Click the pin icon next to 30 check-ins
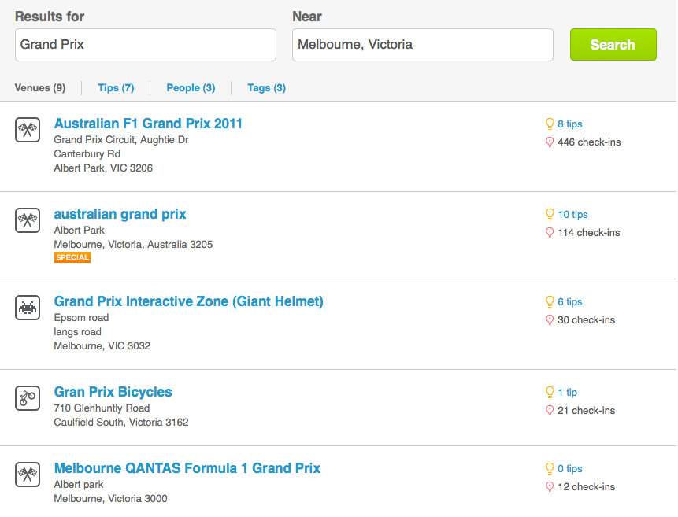The image size is (678, 517). point(550,320)
